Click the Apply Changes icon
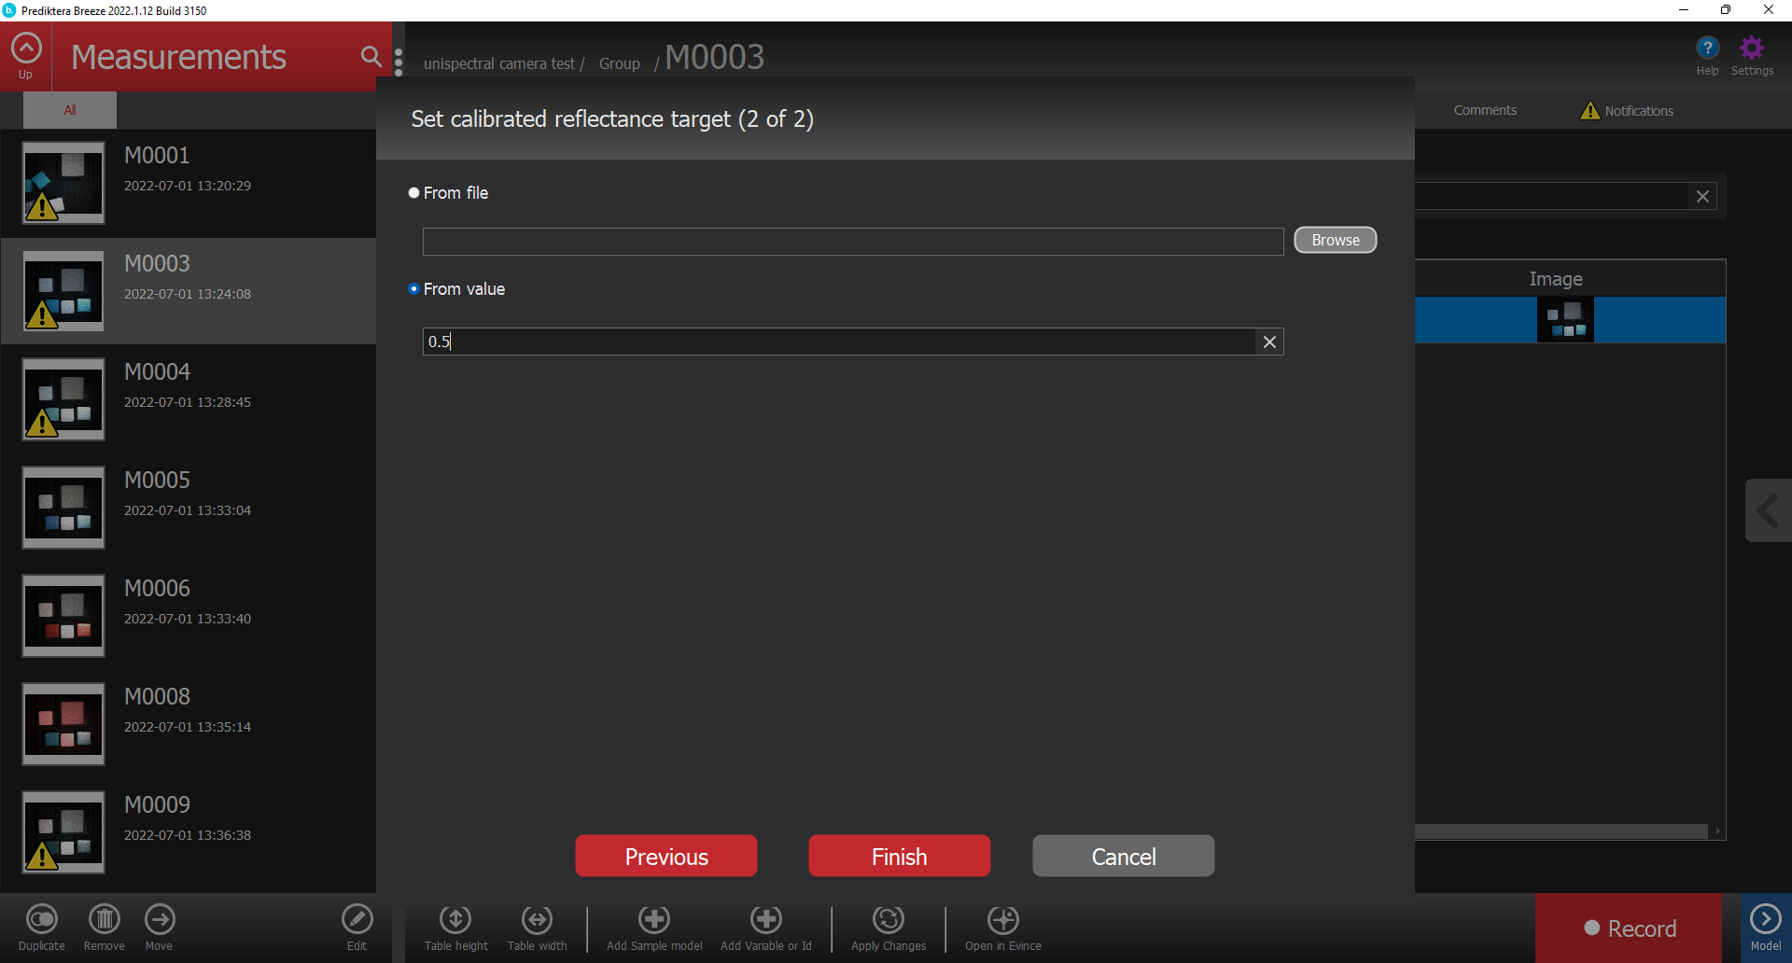Viewport: 1792px width, 963px height. tap(888, 920)
